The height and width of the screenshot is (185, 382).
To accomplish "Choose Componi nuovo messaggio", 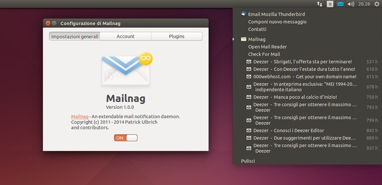I will [x=277, y=22].
